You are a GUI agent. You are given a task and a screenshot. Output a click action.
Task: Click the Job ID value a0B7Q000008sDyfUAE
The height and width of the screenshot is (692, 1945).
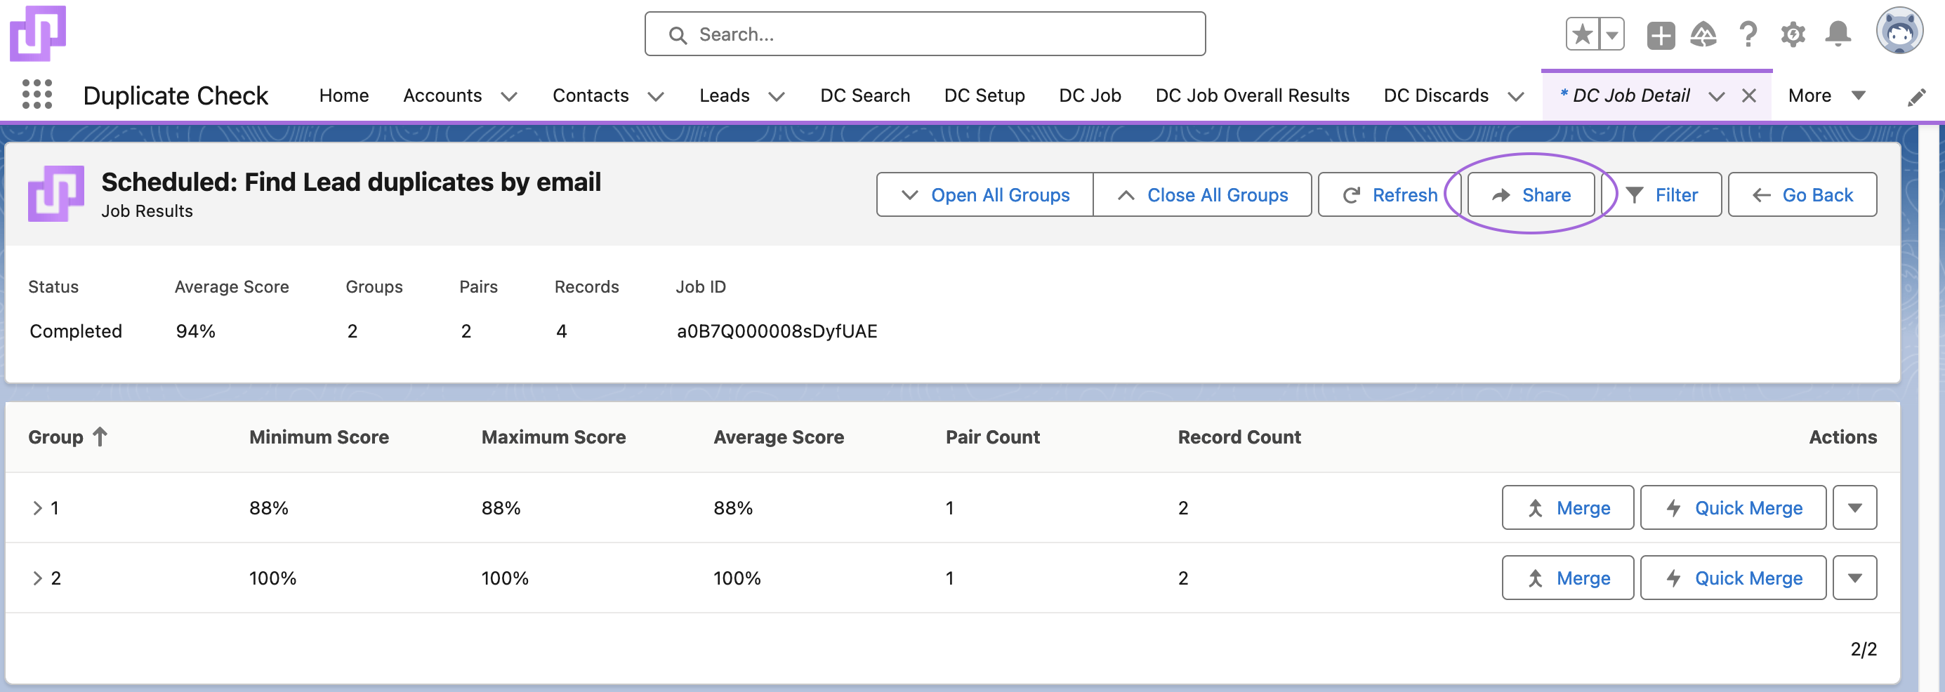pos(777,331)
